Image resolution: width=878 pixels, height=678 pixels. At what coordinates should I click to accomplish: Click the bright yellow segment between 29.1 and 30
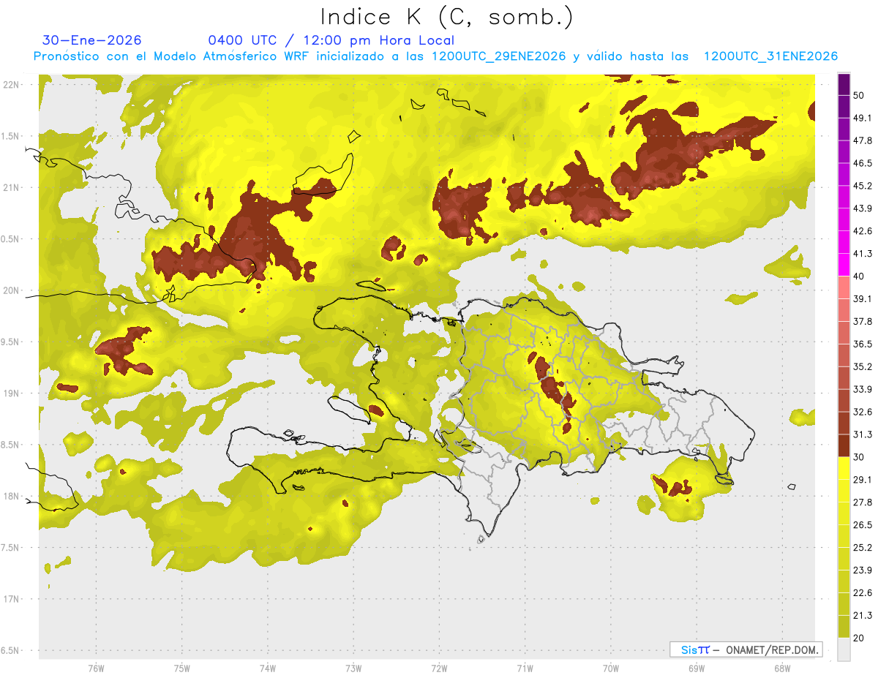(844, 468)
